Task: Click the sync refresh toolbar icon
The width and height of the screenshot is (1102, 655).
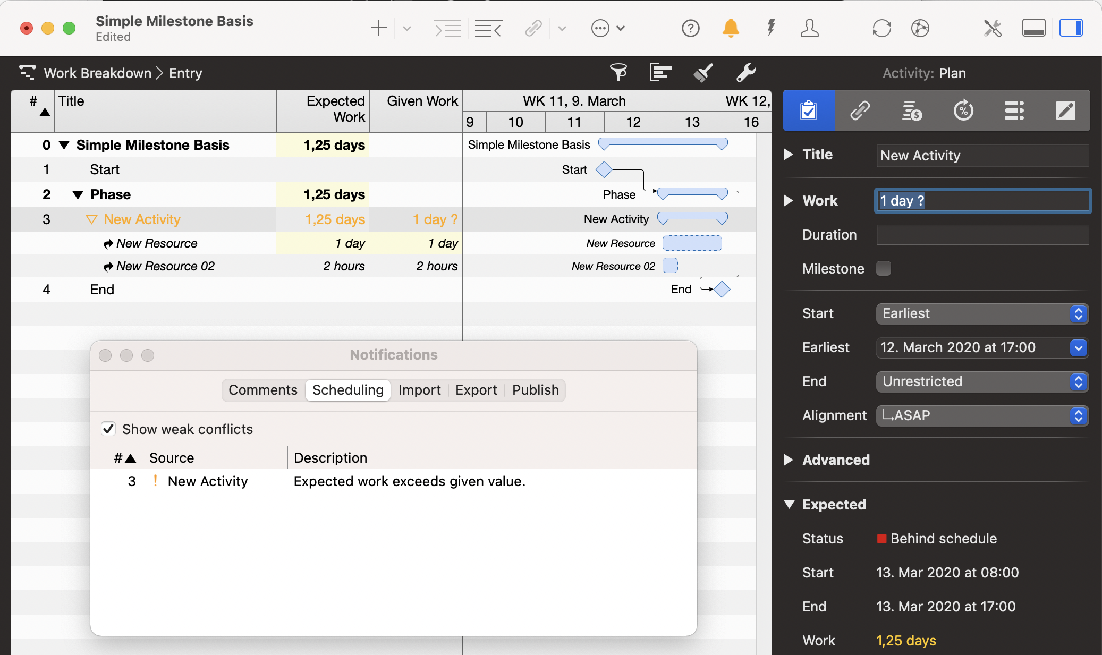Action: coord(881,28)
